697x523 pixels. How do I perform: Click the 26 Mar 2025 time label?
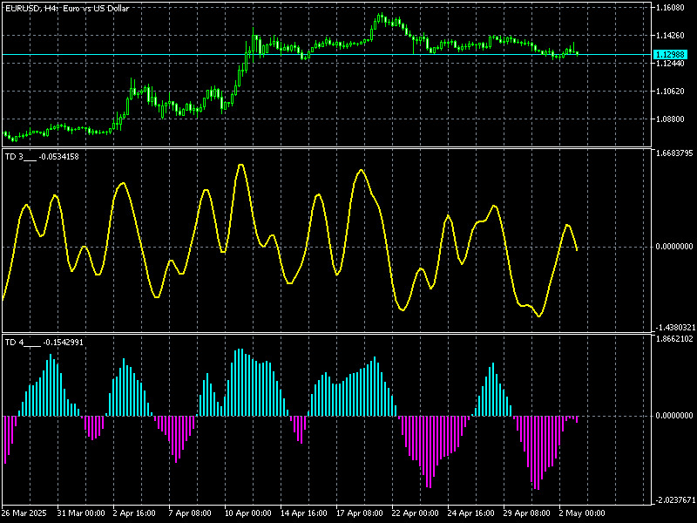tap(24, 513)
